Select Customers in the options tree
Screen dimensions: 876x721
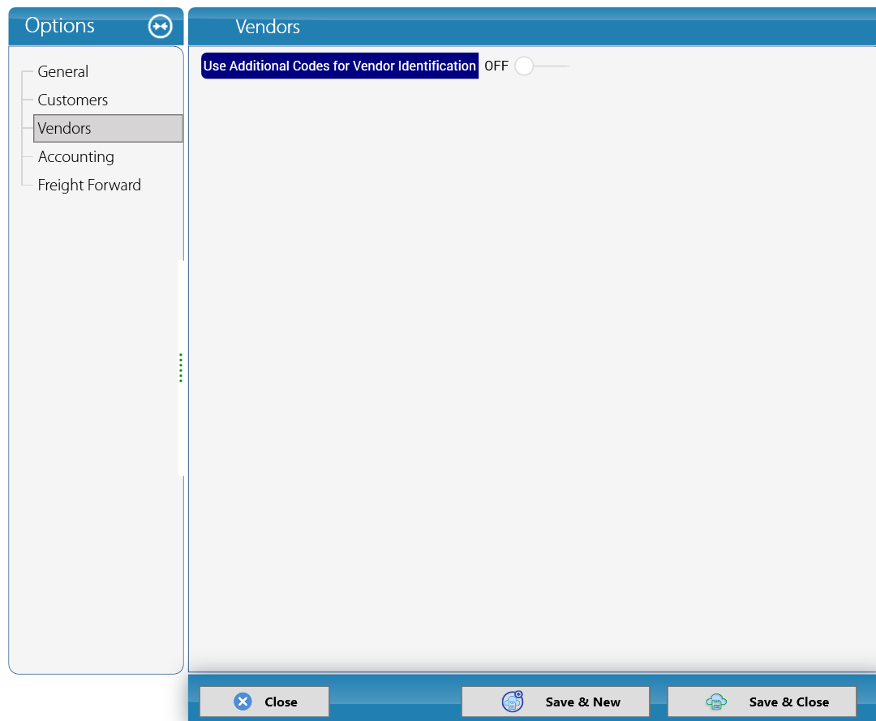(73, 100)
